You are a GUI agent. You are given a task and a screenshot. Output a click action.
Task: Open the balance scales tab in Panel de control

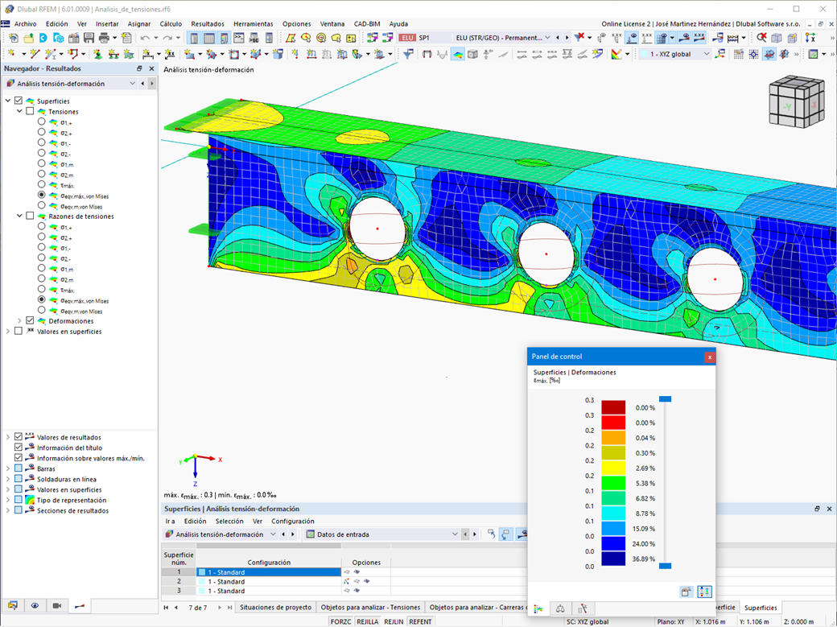click(x=560, y=608)
